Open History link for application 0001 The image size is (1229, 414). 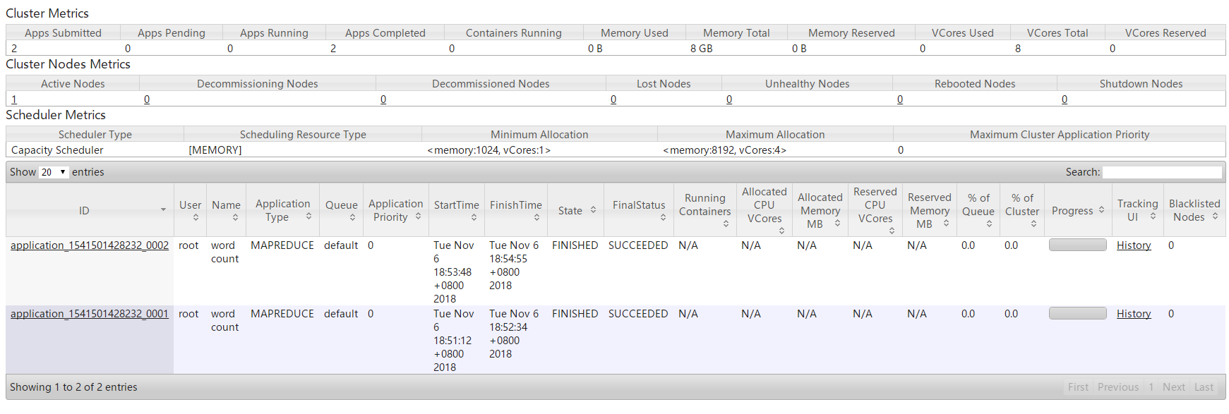1134,314
